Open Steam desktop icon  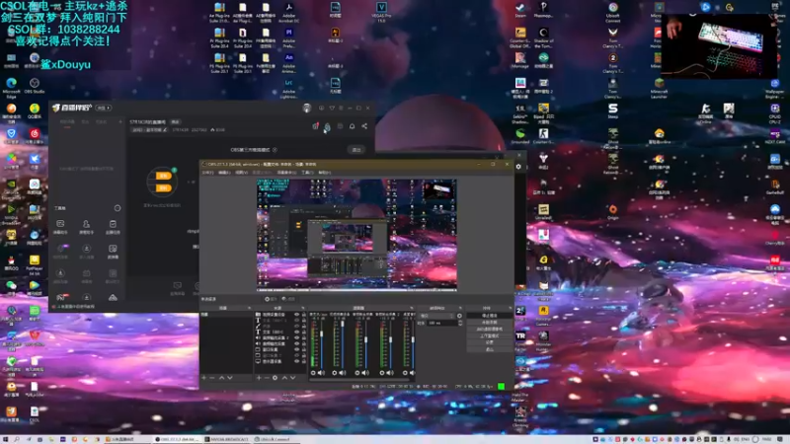[520, 10]
